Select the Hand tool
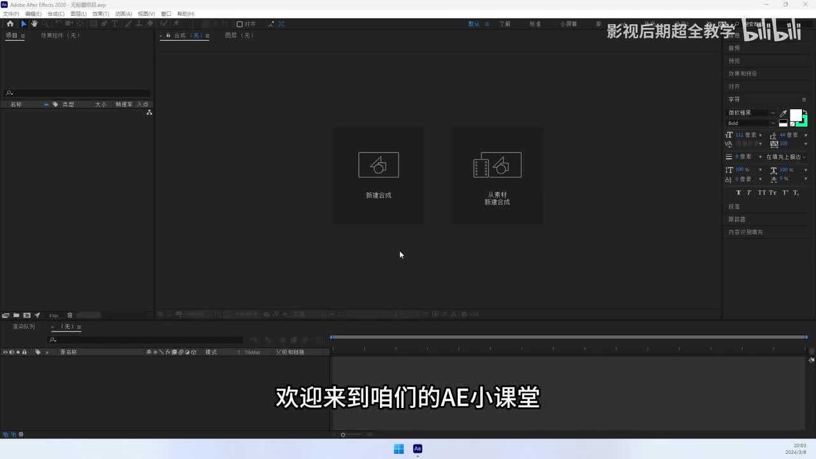816x459 pixels. pos(34,24)
